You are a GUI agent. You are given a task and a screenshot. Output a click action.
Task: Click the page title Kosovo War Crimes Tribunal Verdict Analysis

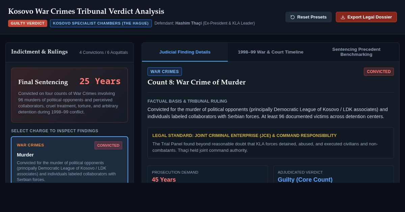(x=86, y=11)
